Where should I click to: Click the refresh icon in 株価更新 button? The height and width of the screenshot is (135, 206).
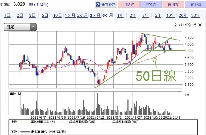coord(98,5)
